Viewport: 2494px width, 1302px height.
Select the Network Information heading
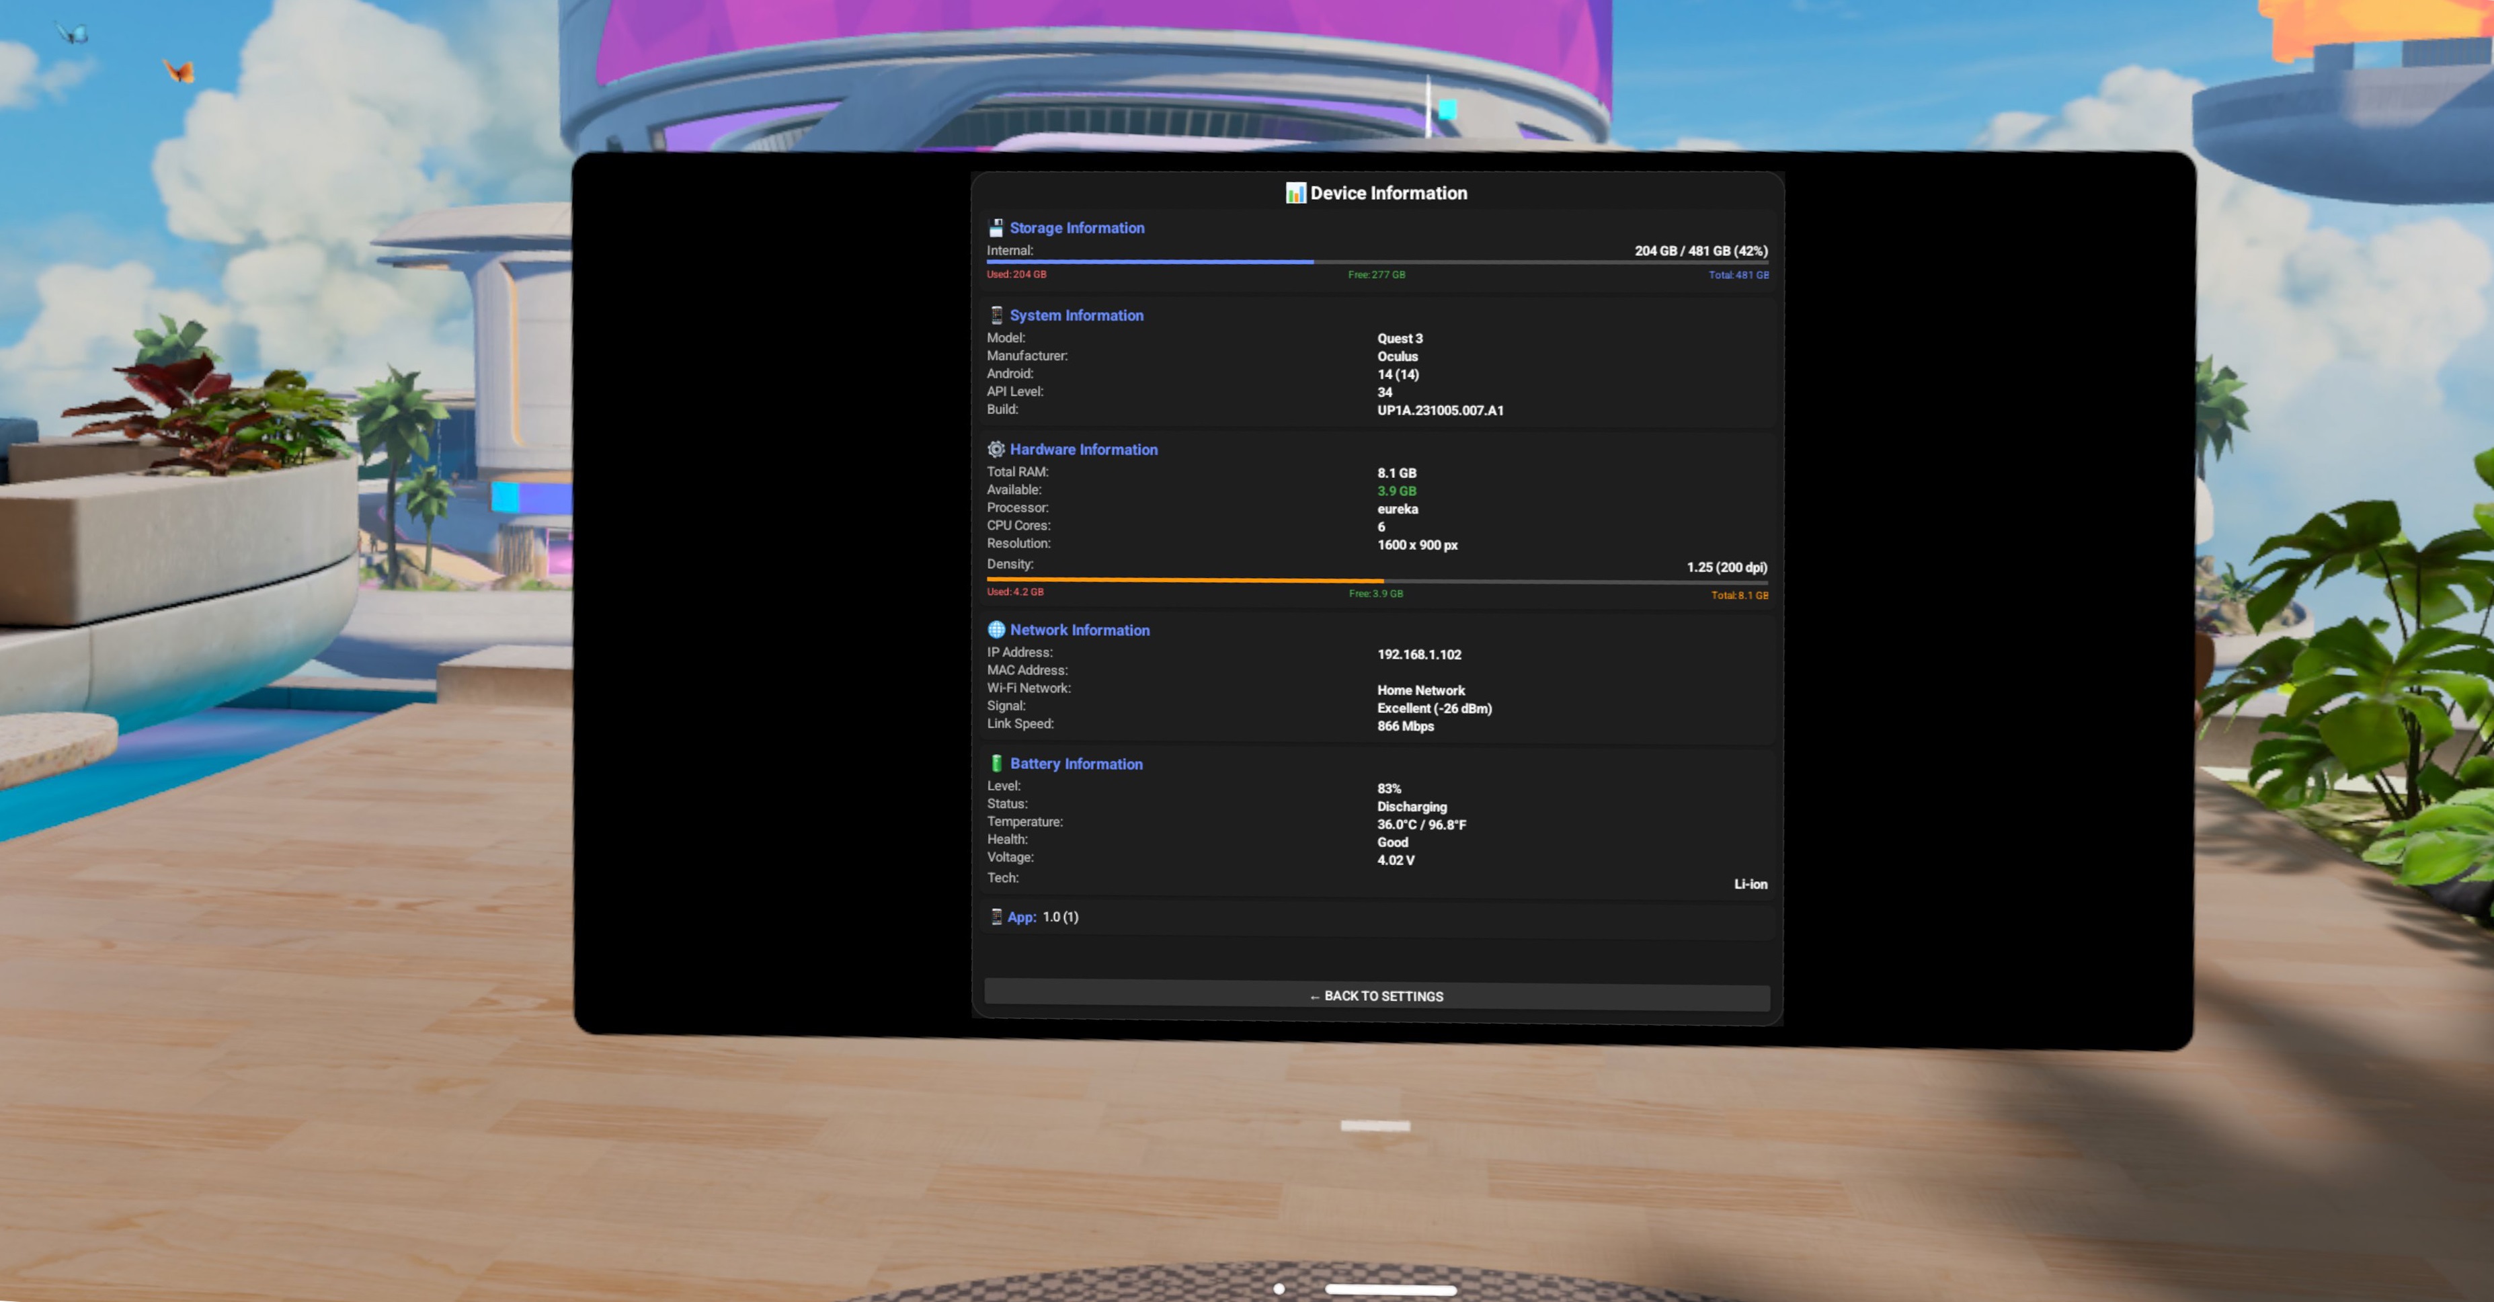[x=1080, y=630]
